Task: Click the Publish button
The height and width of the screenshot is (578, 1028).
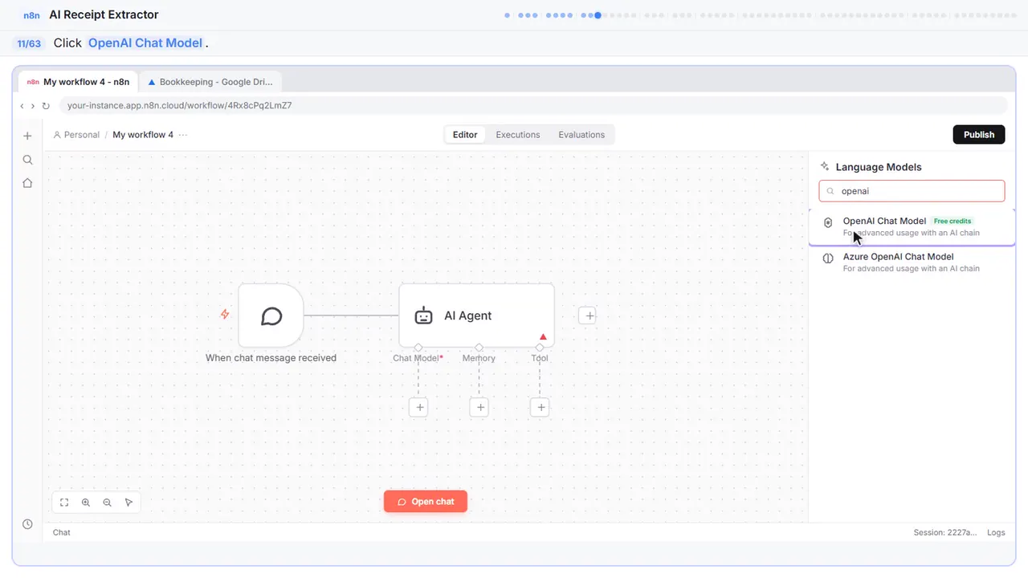Action: click(x=979, y=135)
